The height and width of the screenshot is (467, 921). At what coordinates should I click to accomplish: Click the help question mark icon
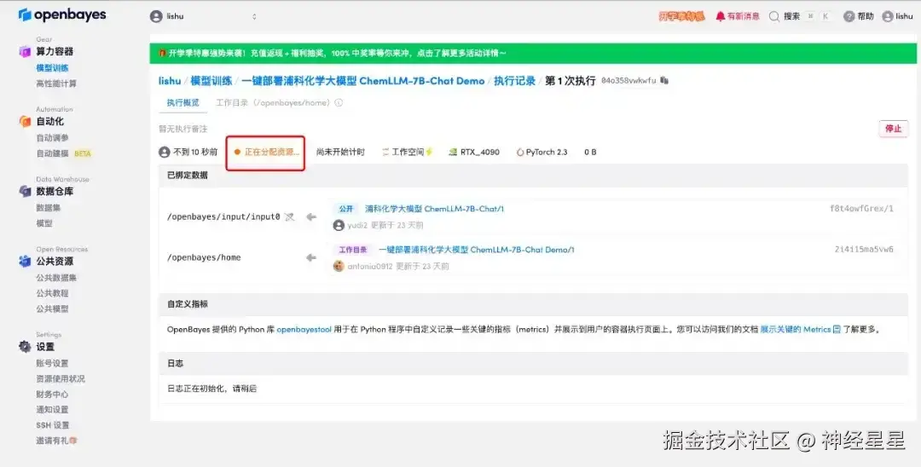[x=849, y=16]
